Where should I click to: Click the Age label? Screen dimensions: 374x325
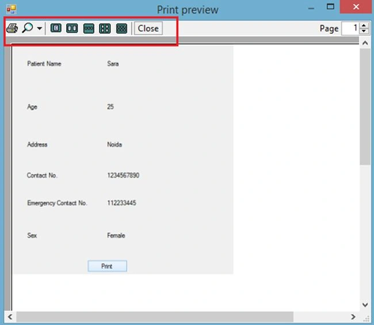tap(32, 107)
